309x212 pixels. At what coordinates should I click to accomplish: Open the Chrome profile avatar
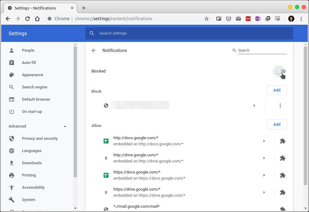pyautogui.click(x=291, y=19)
